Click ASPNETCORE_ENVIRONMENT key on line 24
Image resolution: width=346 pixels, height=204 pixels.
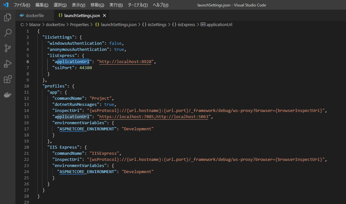click(x=87, y=172)
